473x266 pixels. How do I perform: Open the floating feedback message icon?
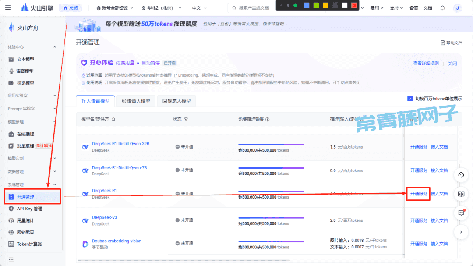click(x=461, y=213)
